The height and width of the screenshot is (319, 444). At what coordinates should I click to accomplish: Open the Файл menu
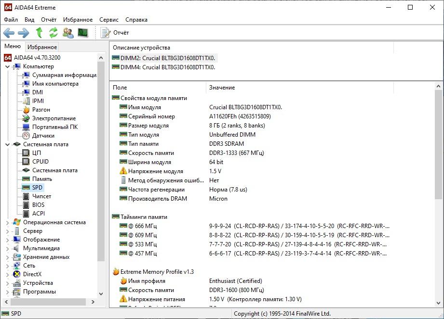coord(11,20)
